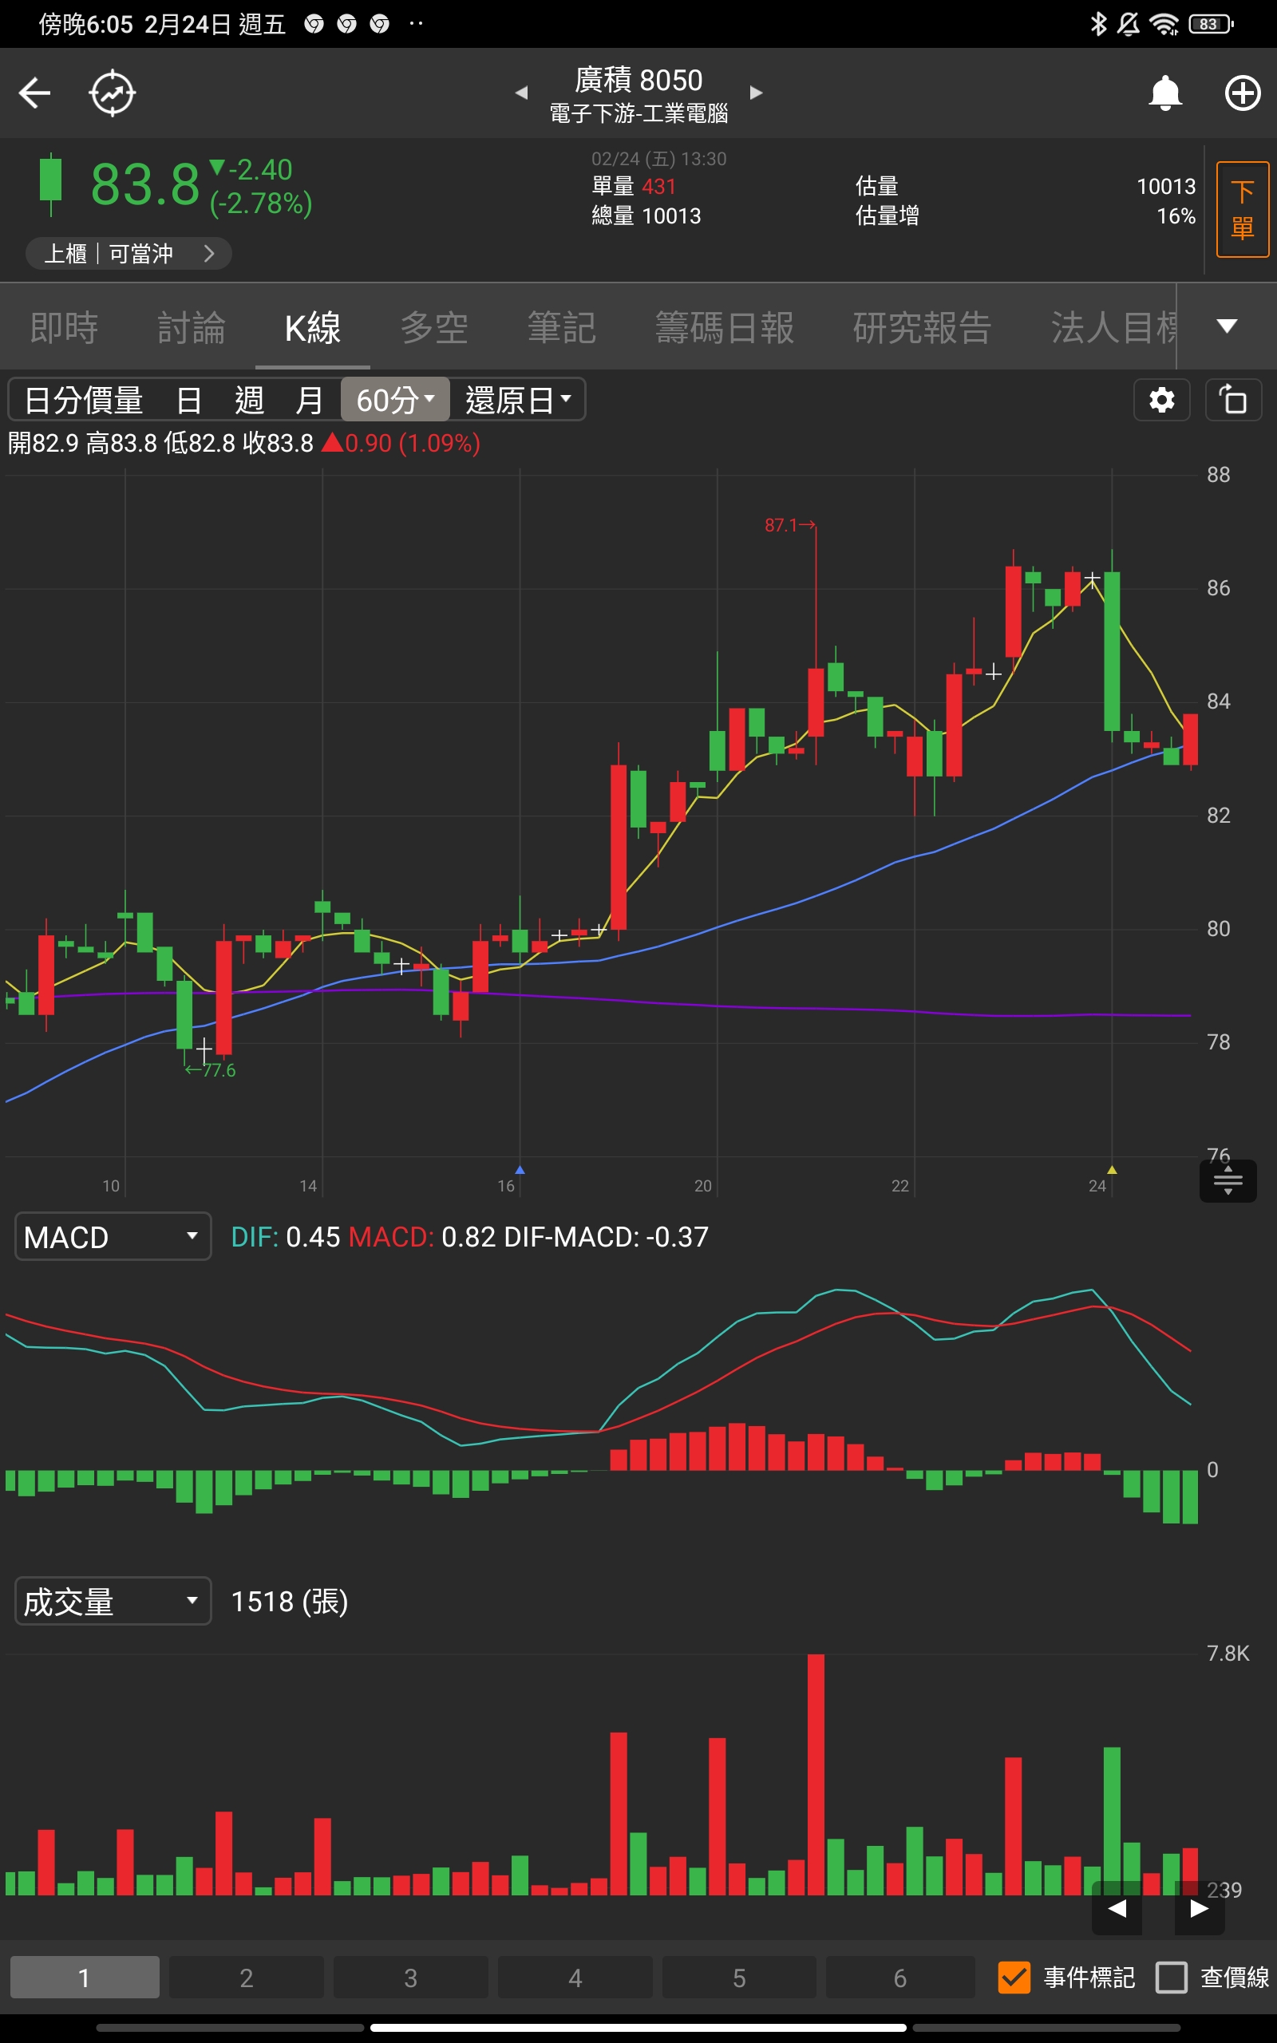1277x2043 pixels.
Task: Switch to the 討論 tab
Action: point(192,327)
